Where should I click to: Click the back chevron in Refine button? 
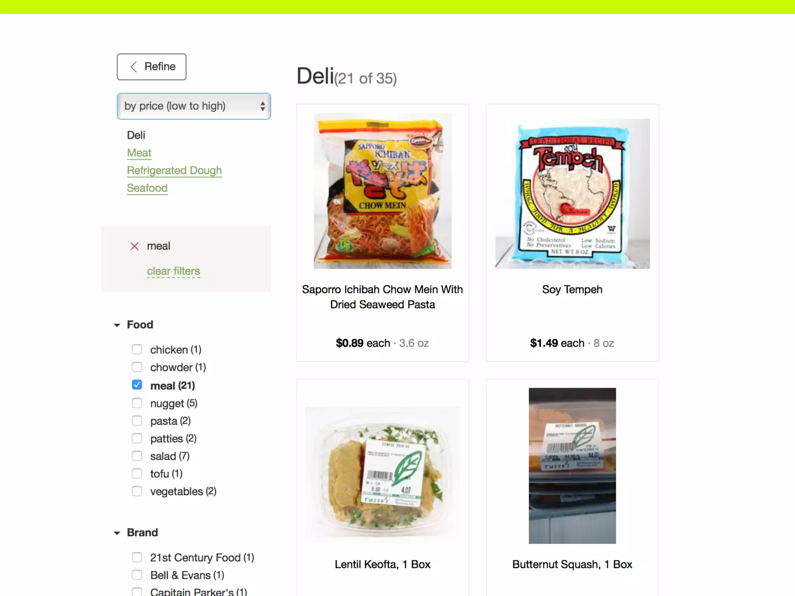pos(134,67)
